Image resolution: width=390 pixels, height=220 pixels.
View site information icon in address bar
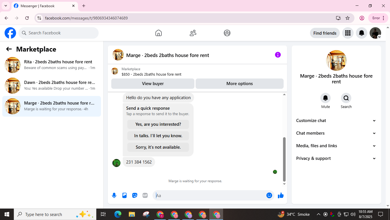coord(39,18)
